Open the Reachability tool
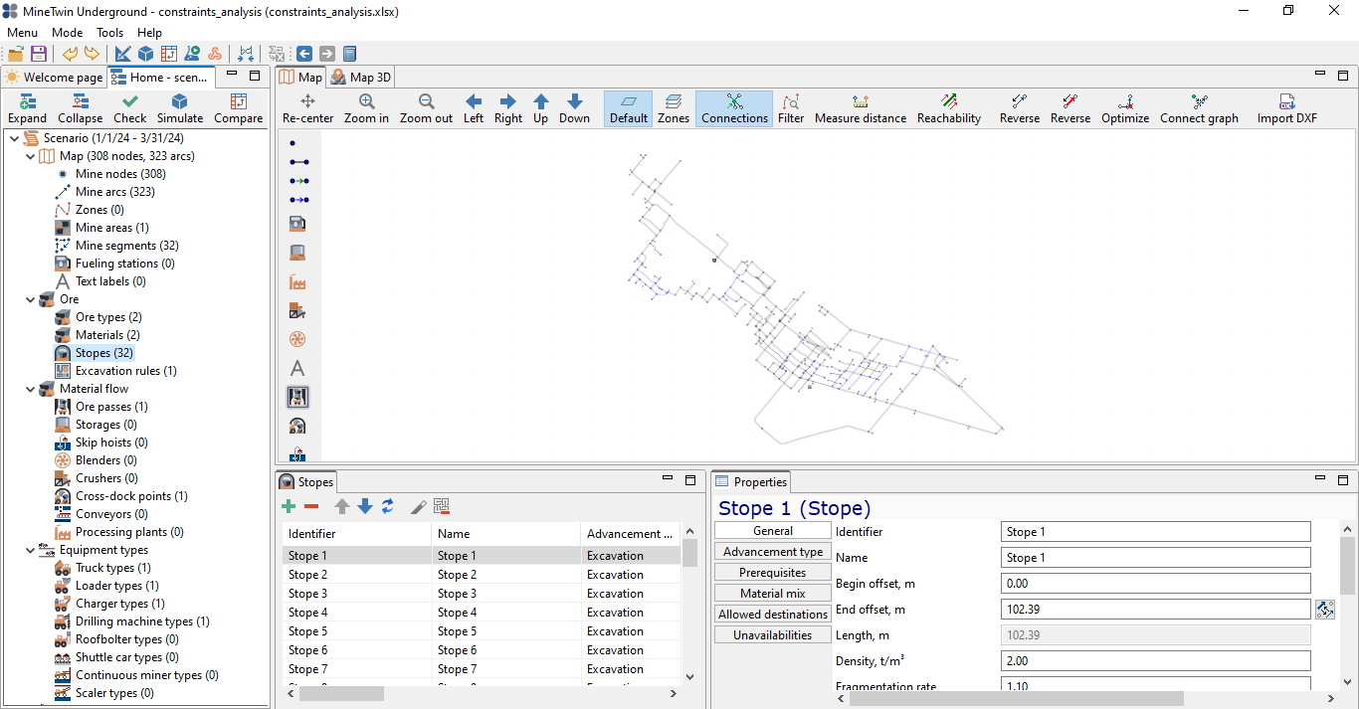The height and width of the screenshot is (709, 1359). [x=949, y=108]
